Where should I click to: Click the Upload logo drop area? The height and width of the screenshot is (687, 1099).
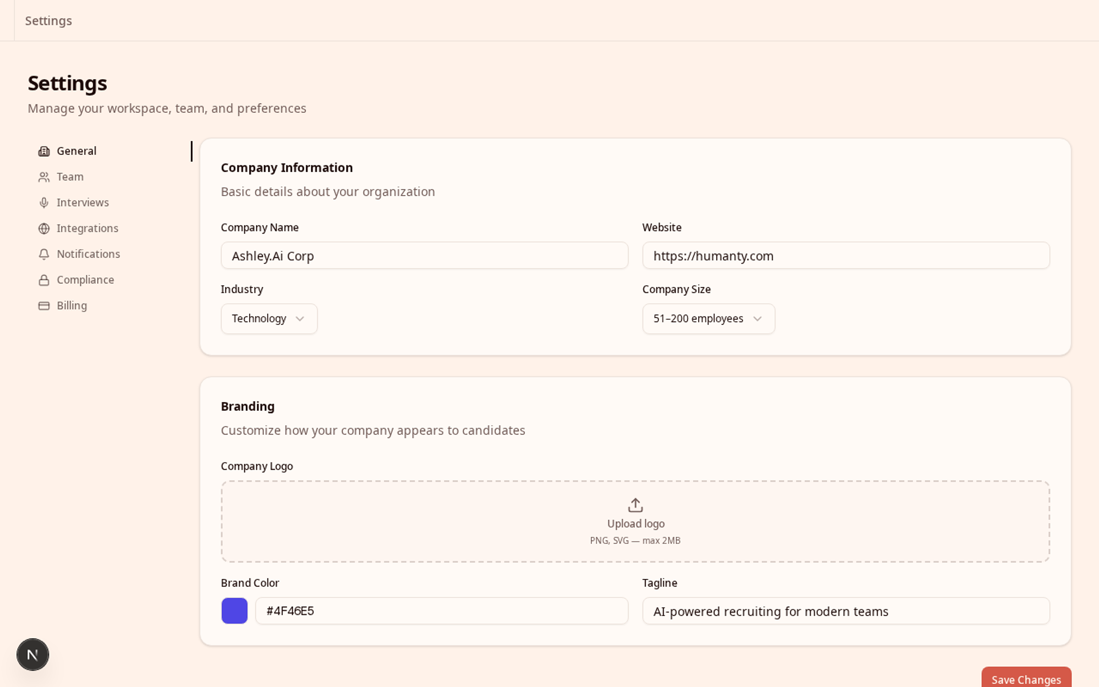(x=635, y=521)
